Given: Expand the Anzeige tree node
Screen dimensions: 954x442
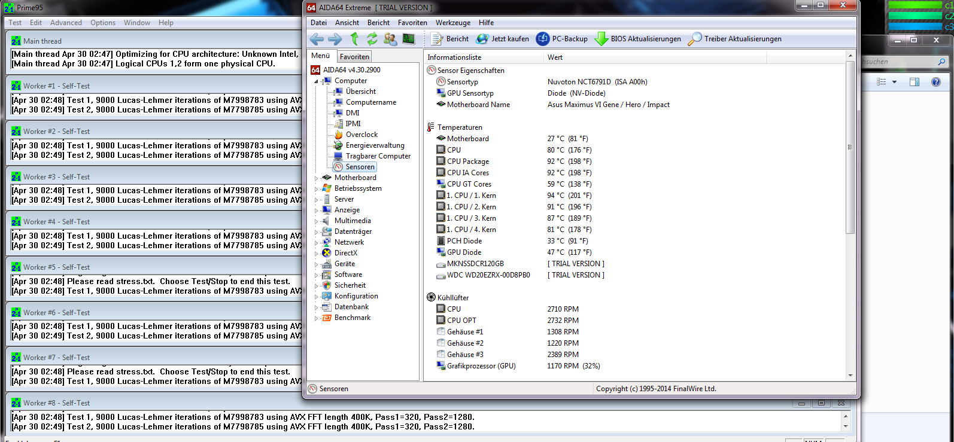Looking at the screenshot, I should 317,210.
